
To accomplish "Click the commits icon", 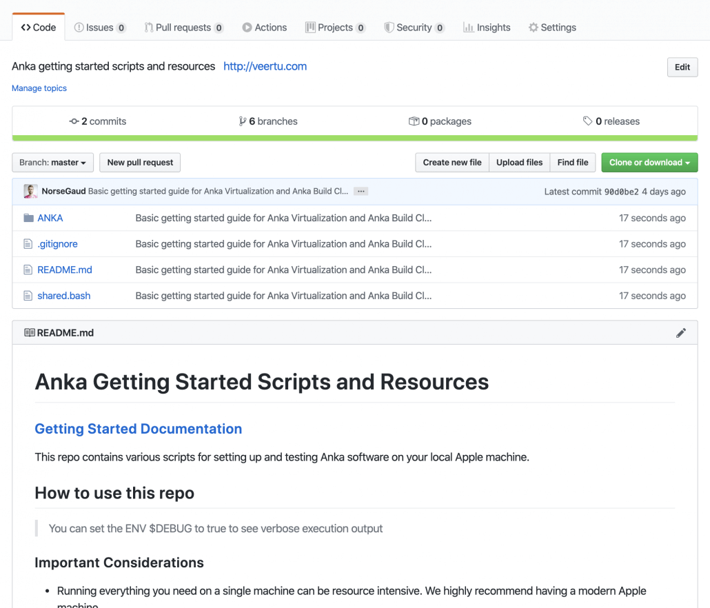I will click(74, 121).
